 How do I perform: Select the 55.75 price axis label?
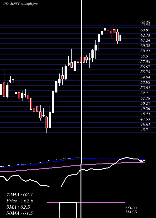pyautogui.click(x=145, y=72)
